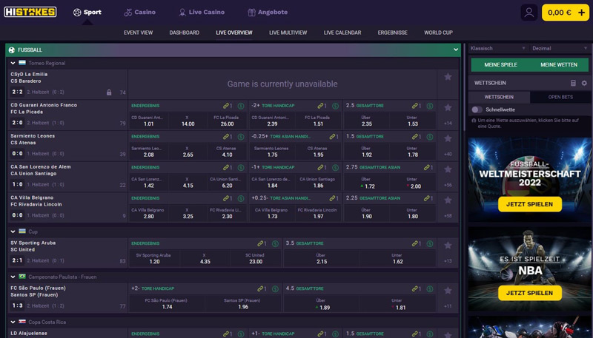Select Santos SP (Frauen) handicap 1.96
Screen dimensions: 593x338
click(243, 304)
